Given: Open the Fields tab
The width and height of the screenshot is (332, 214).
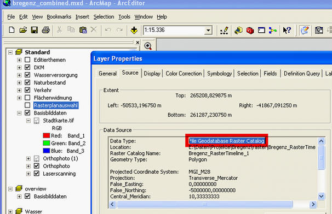Looking at the screenshot, I should coord(271,74).
